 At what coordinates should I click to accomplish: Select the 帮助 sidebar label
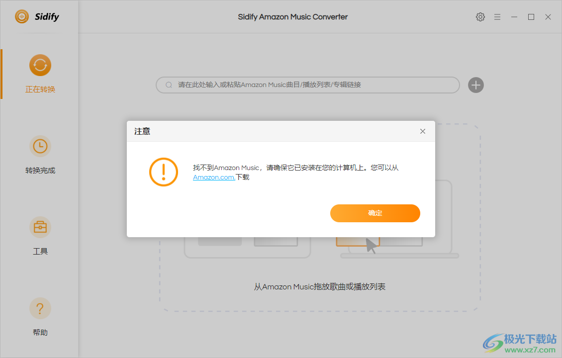coord(40,332)
